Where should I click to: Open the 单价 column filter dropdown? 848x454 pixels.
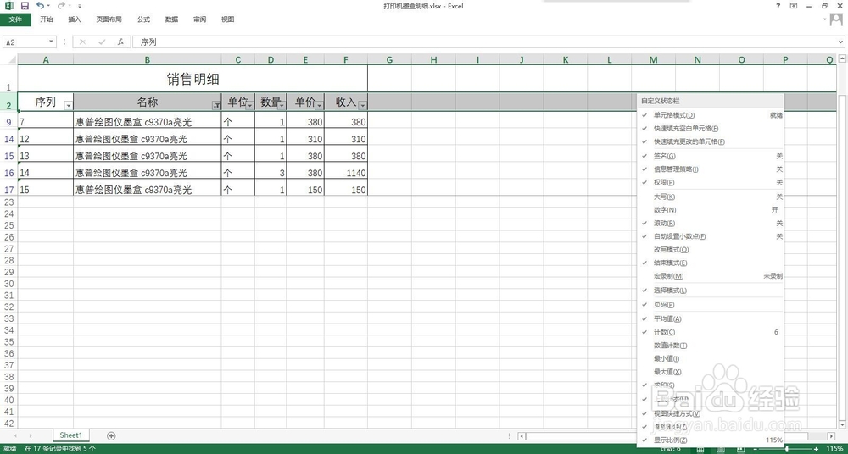(x=319, y=105)
